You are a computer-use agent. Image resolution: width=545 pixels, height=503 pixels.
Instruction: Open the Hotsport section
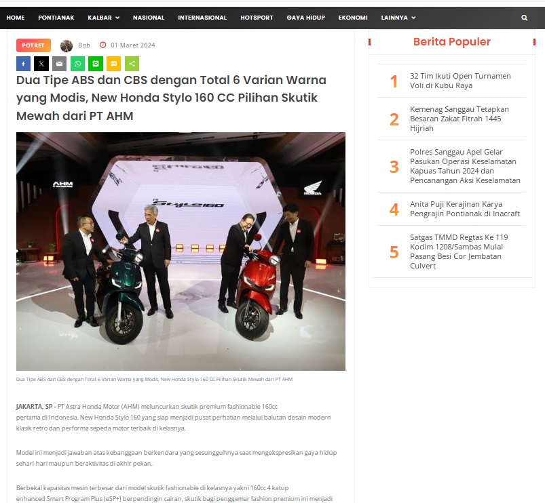tap(257, 18)
